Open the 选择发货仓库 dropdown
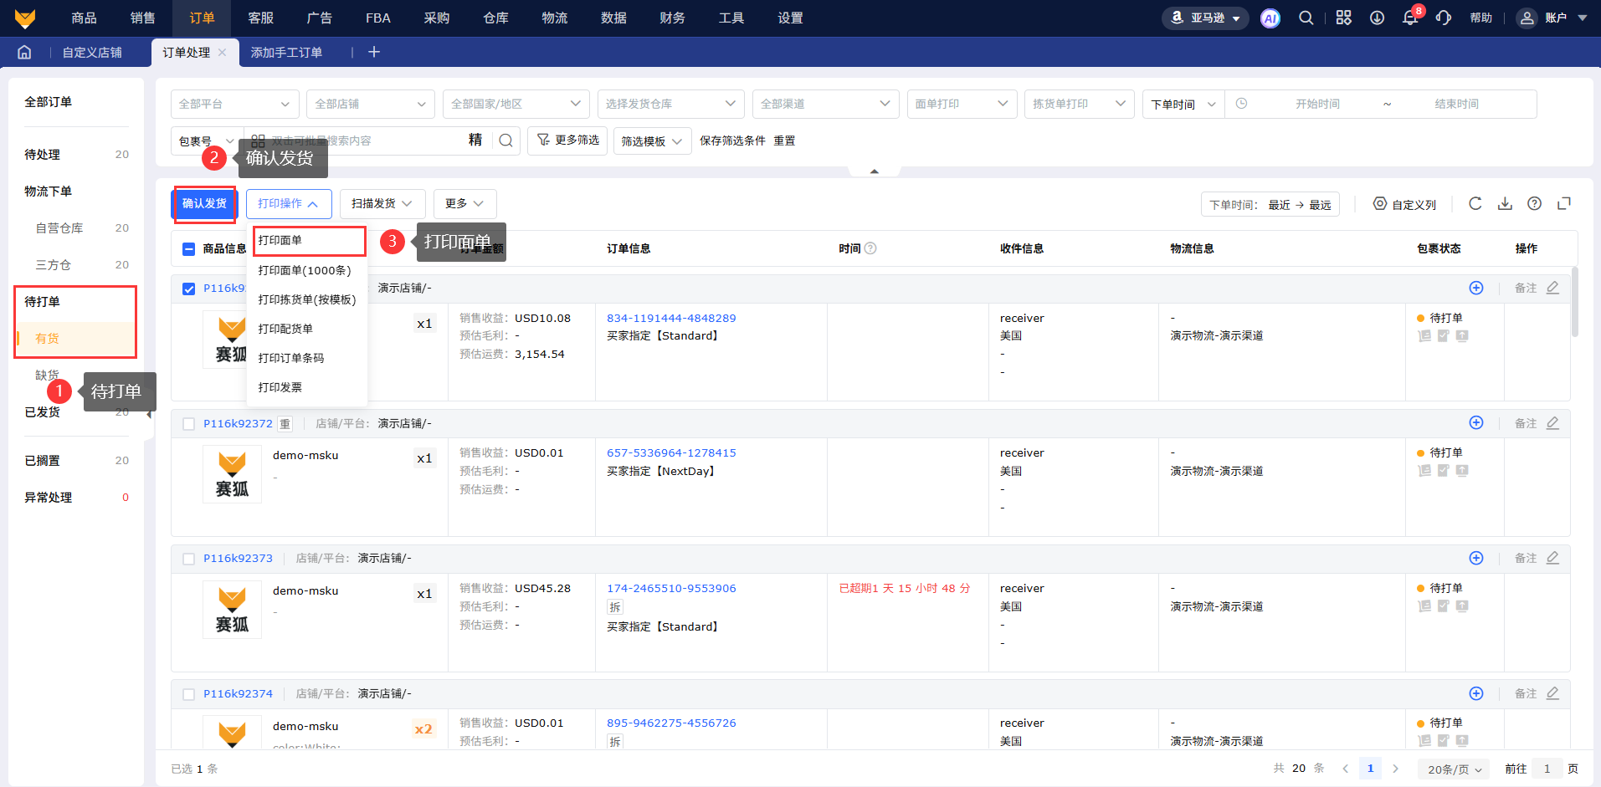The width and height of the screenshot is (1601, 787). 670,104
